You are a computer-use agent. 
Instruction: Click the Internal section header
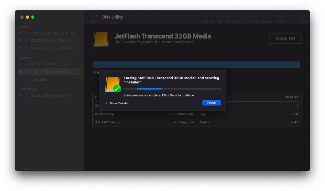(25, 27)
